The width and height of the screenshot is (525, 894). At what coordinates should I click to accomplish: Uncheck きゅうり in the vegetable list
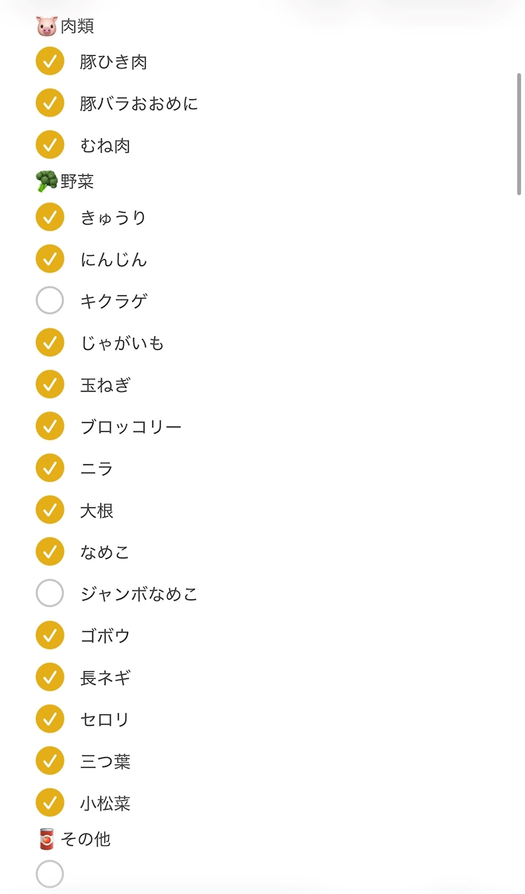(50, 217)
